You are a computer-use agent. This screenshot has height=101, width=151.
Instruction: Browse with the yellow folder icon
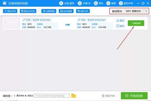(x=74, y=96)
